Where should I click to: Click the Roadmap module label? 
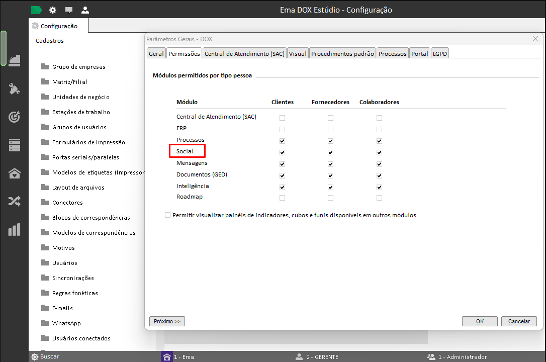click(x=190, y=196)
